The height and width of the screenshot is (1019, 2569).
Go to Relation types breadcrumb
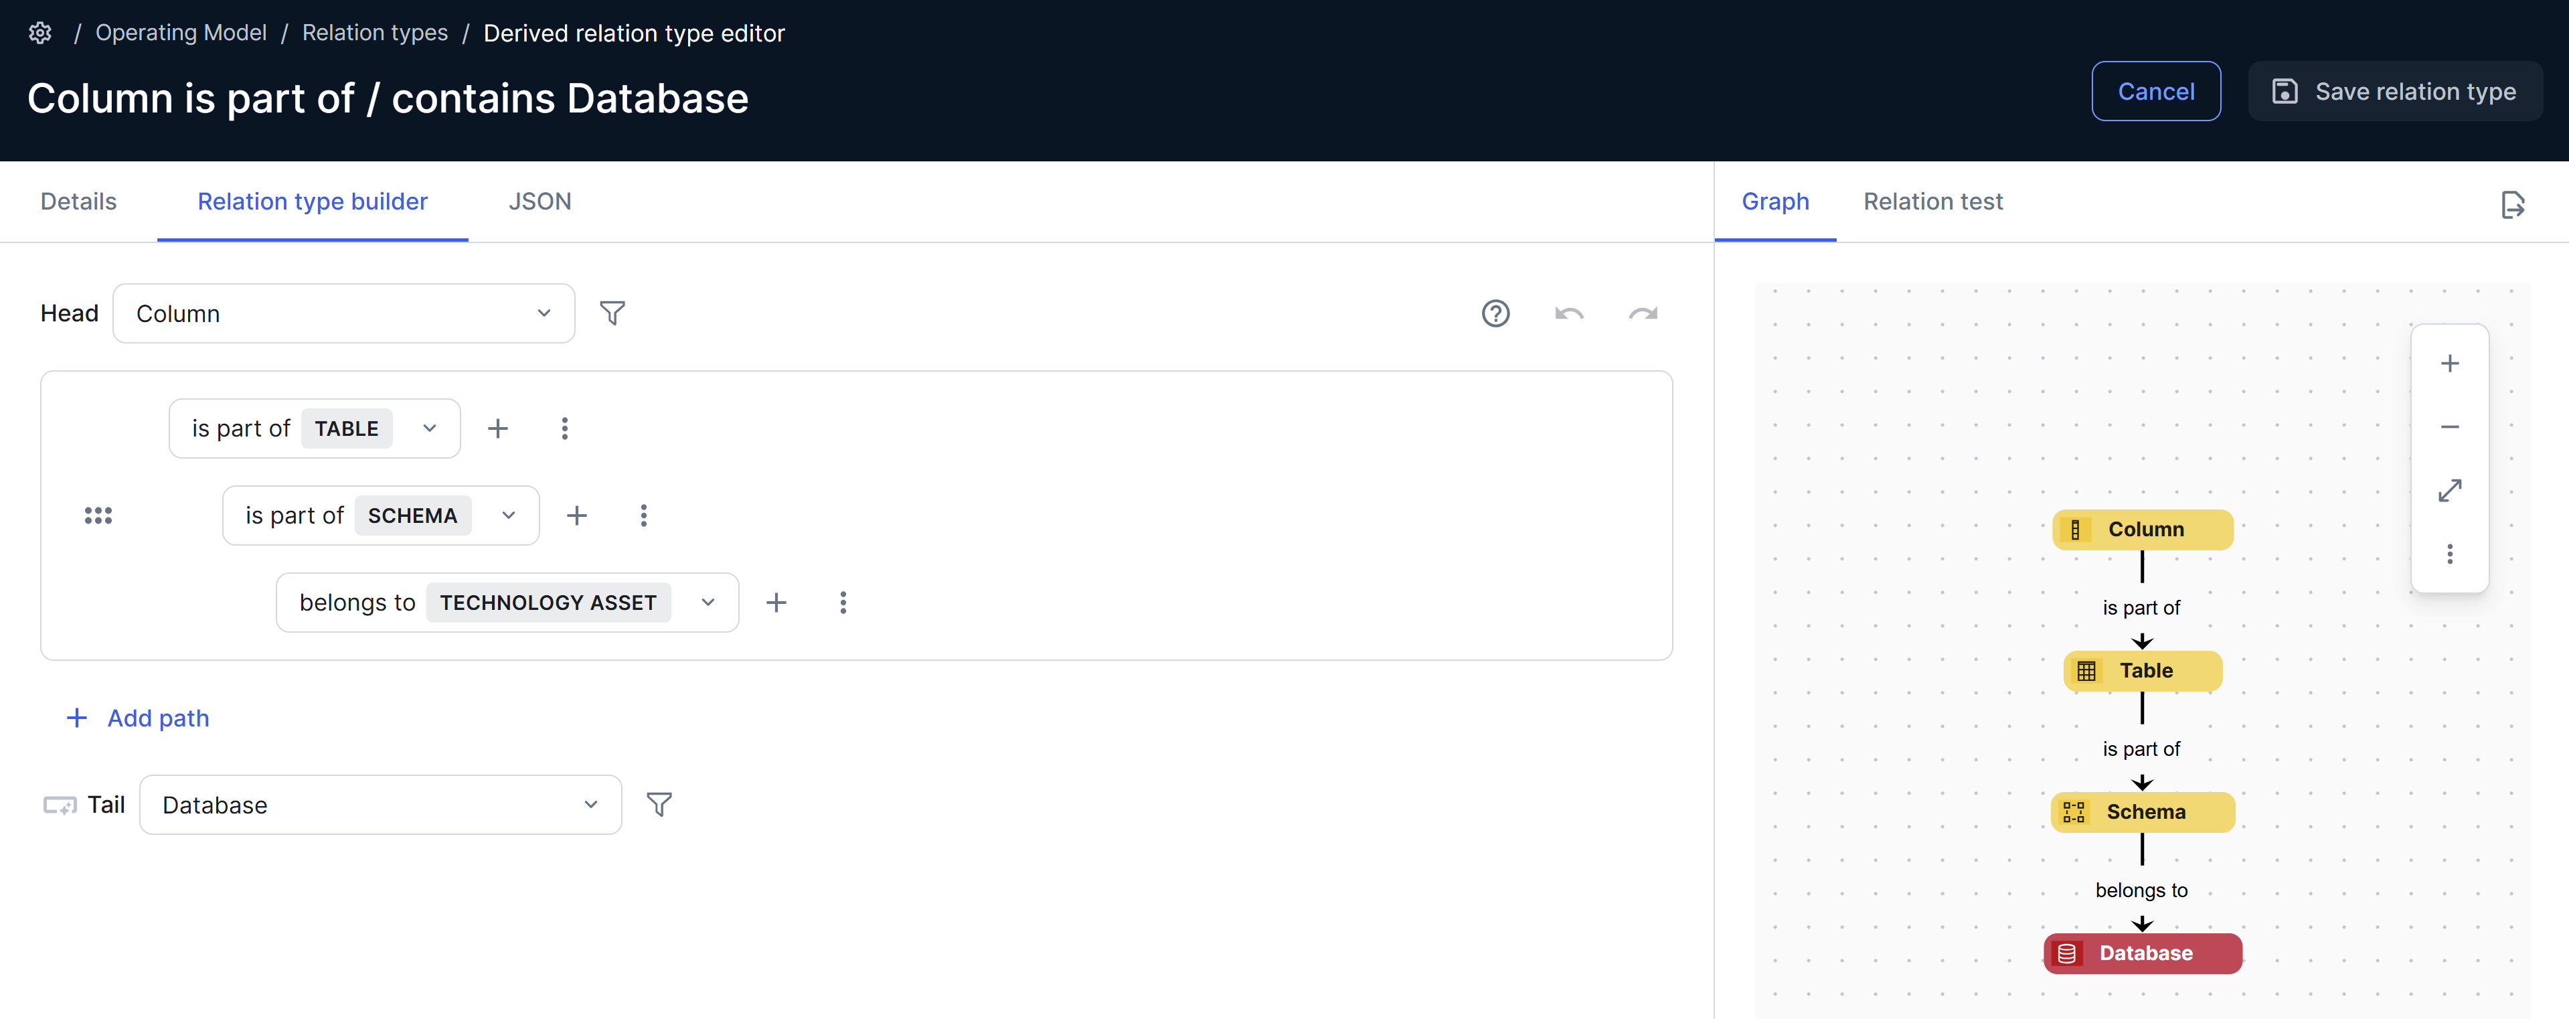point(375,33)
